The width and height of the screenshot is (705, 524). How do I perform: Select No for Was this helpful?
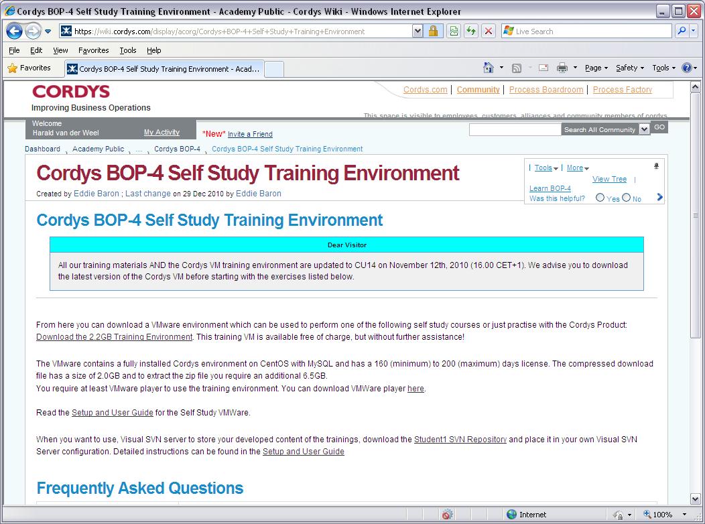627,197
